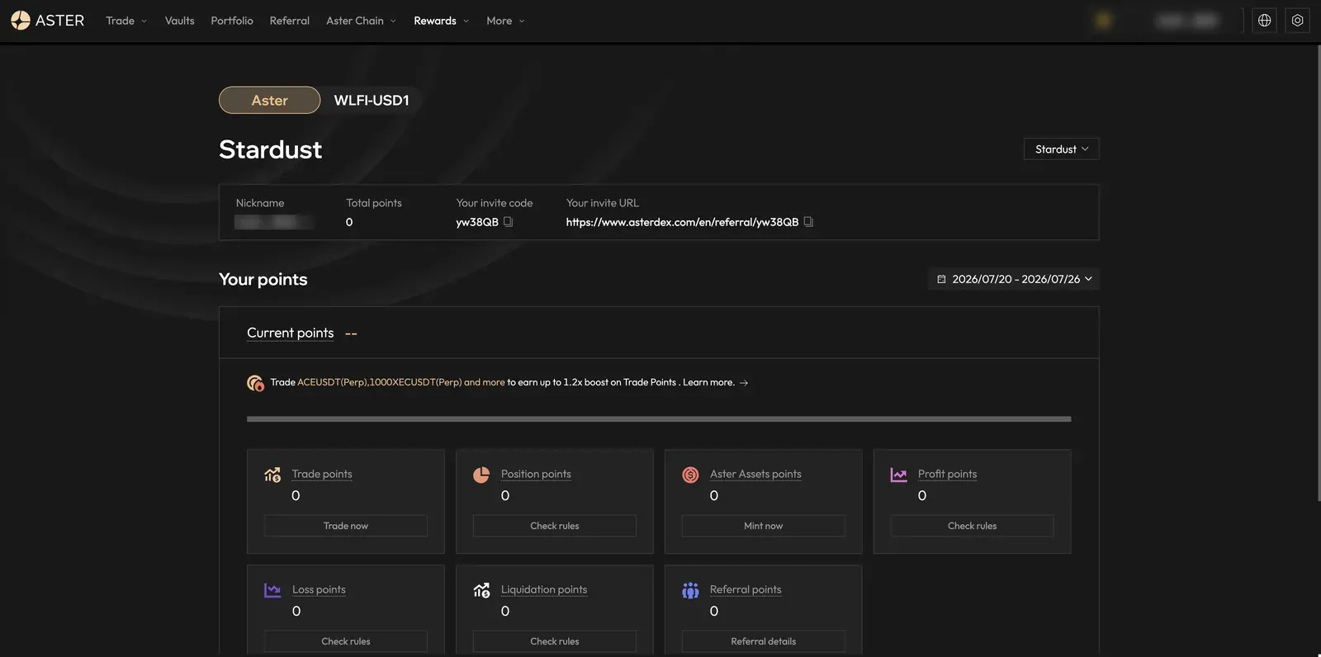
Task: Click the Your points heading
Action: pos(263,280)
